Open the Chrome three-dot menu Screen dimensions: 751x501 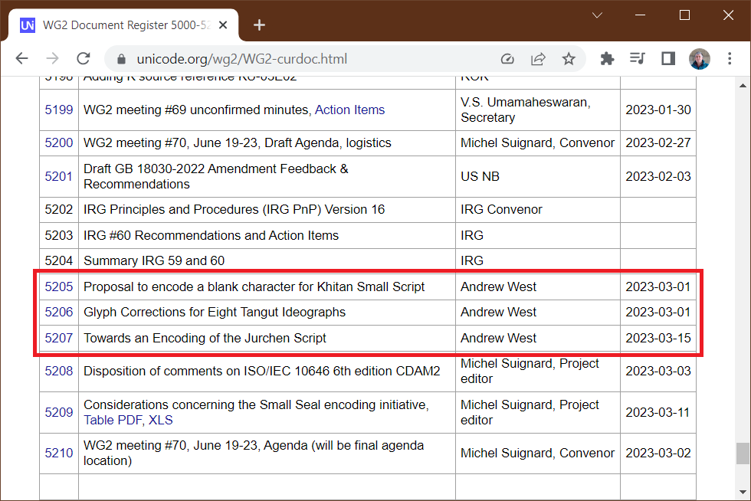(x=730, y=59)
